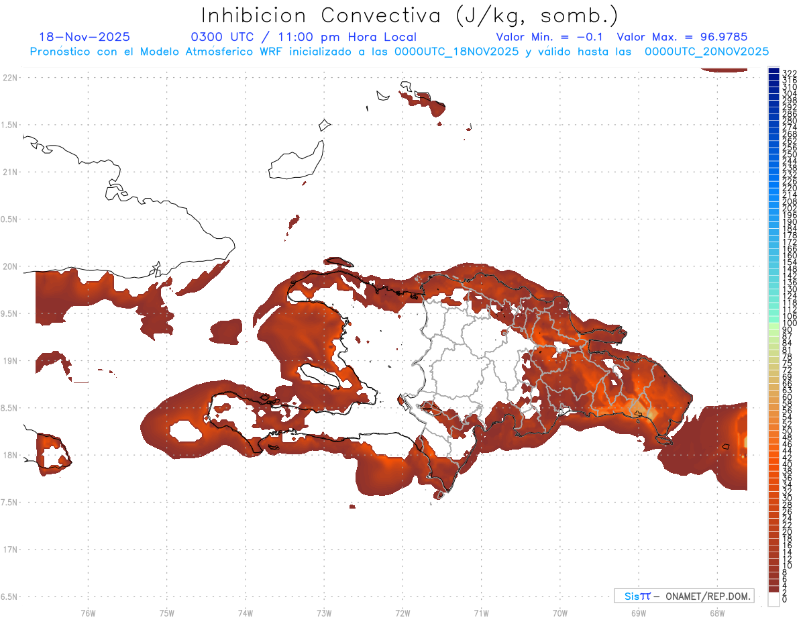Click colorbar value label '202'
The width and height of the screenshot is (805, 622).
point(790,208)
